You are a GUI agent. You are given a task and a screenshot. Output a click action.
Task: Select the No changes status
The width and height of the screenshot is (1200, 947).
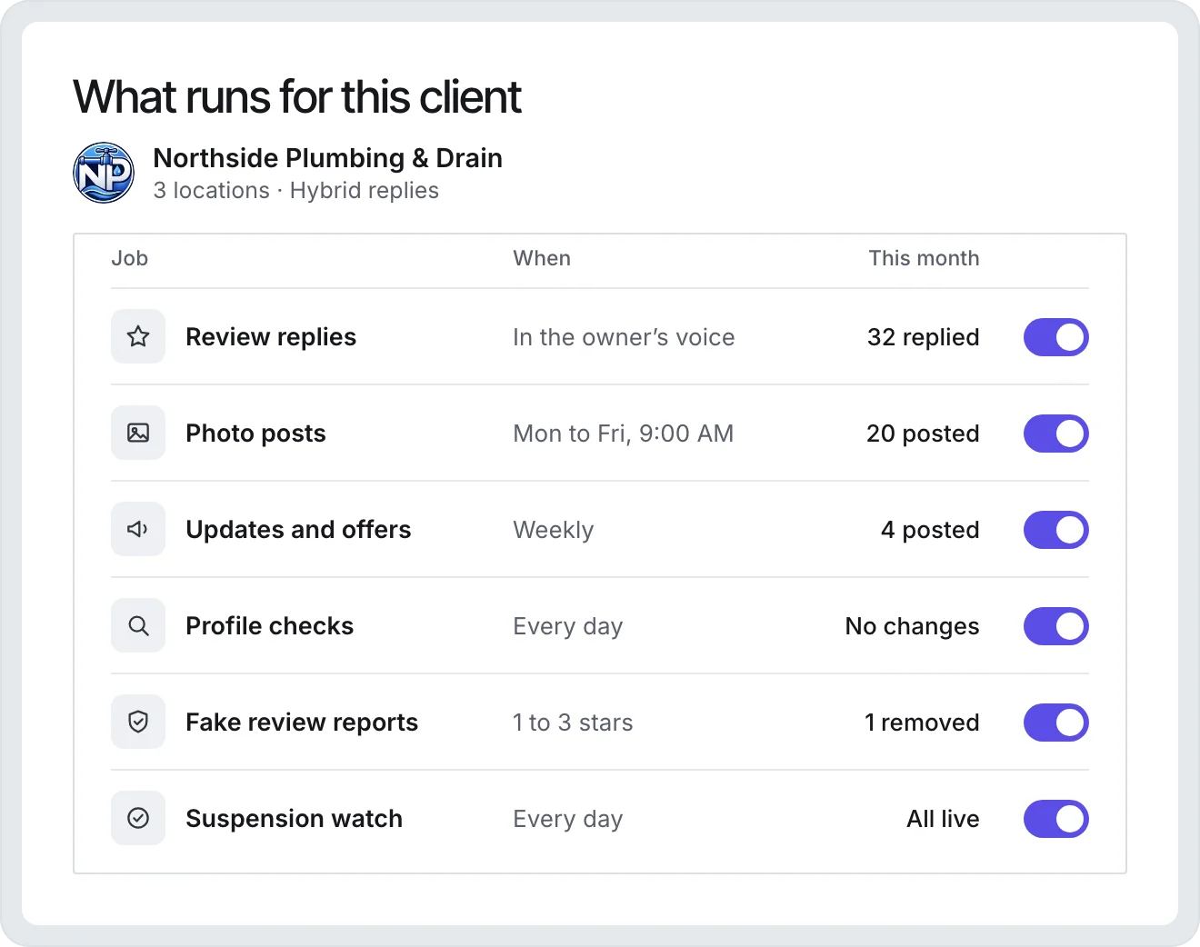[912, 626]
